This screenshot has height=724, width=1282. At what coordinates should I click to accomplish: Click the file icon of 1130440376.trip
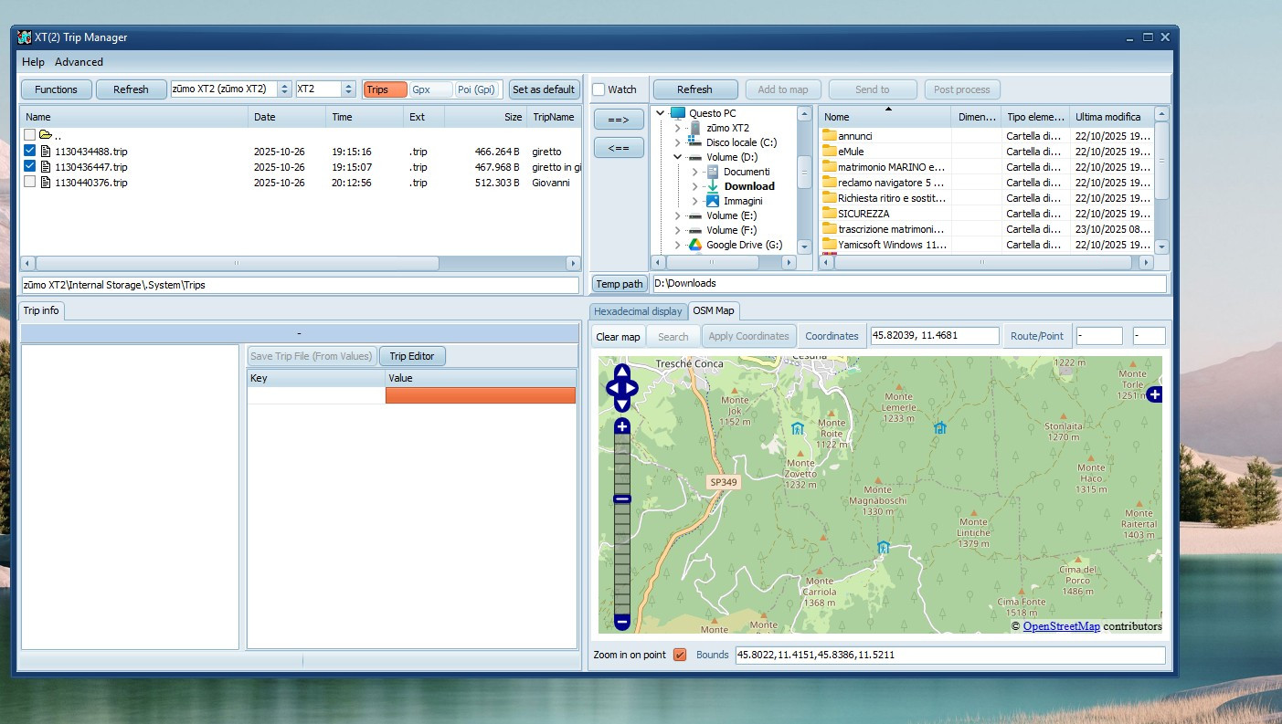click(x=45, y=182)
